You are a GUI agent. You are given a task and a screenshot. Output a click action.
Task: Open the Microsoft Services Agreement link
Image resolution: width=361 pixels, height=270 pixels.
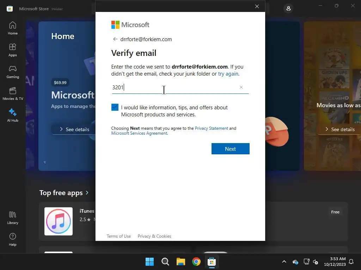(x=139, y=133)
